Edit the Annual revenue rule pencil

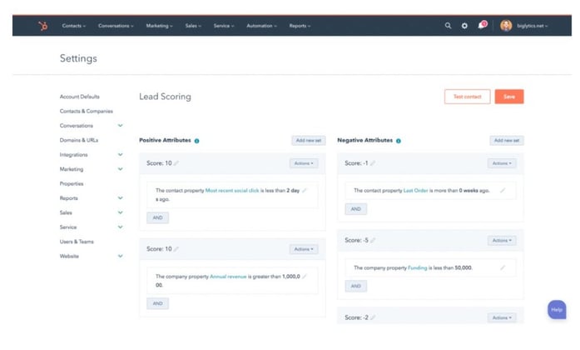[305, 277]
